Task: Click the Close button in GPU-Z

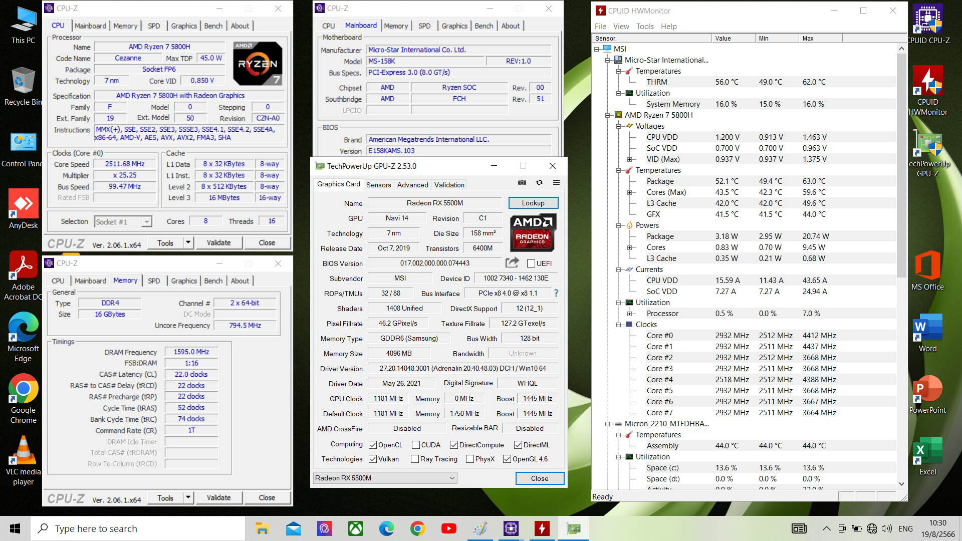Action: point(540,478)
